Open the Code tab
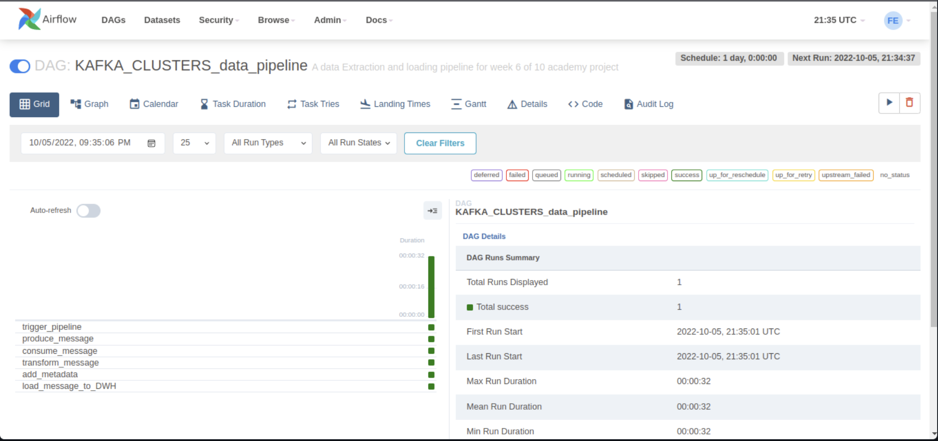The image size is (938, 441). (585, 104)
